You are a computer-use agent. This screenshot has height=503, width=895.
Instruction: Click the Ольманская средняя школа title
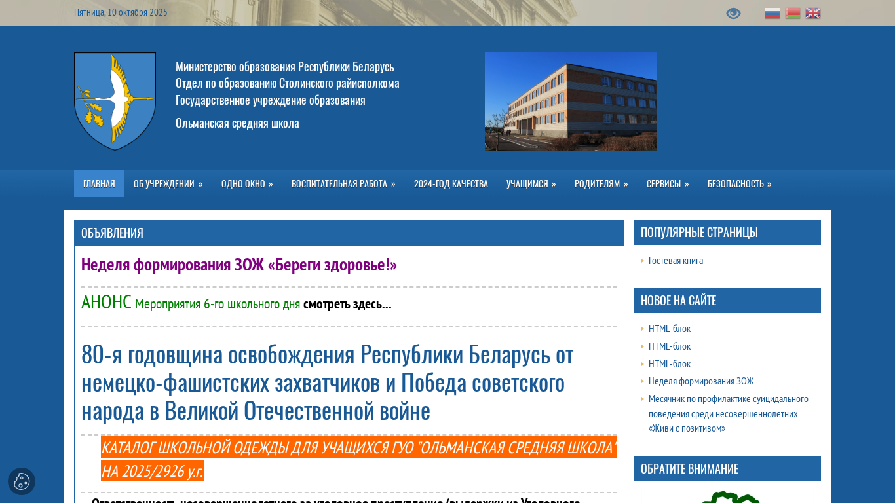(x=237, y=123)
